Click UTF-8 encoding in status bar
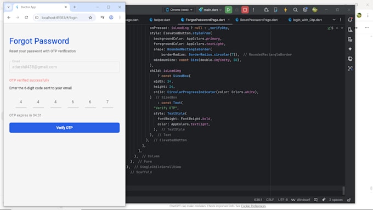 coord(283,200)
